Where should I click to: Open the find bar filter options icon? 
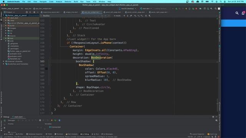[150, 16]
